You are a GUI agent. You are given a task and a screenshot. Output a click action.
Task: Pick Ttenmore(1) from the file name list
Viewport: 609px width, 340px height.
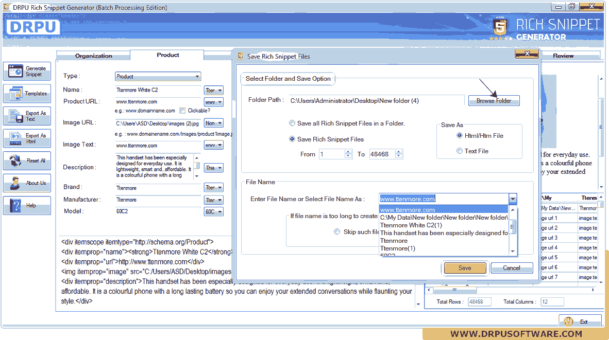coord(444,248)
